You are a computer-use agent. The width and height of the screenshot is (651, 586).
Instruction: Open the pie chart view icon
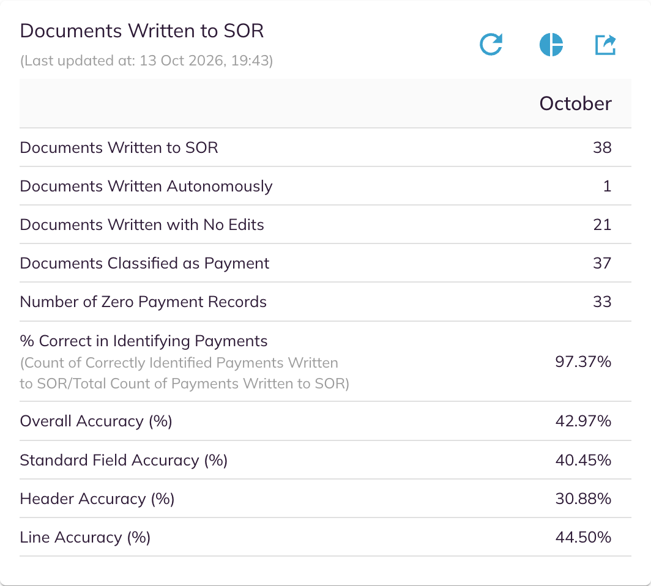(x=551, y=45)
